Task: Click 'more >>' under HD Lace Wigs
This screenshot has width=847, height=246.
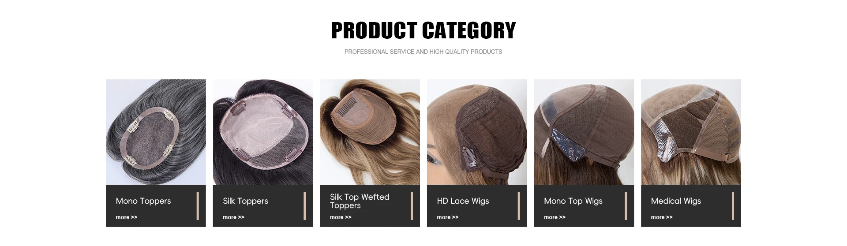Action: click(x=448, y=217)
